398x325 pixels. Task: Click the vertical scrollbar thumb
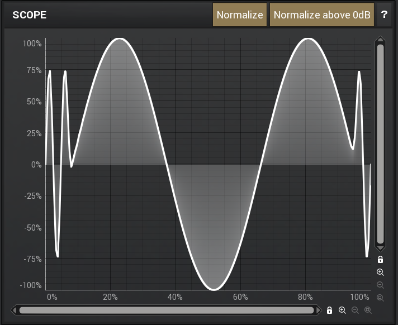coord(380,144)
